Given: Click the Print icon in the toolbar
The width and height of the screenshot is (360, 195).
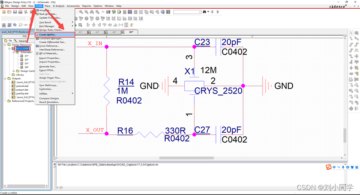Looking at the screenshot, I should pyautogui.click(x=20, y=12).
